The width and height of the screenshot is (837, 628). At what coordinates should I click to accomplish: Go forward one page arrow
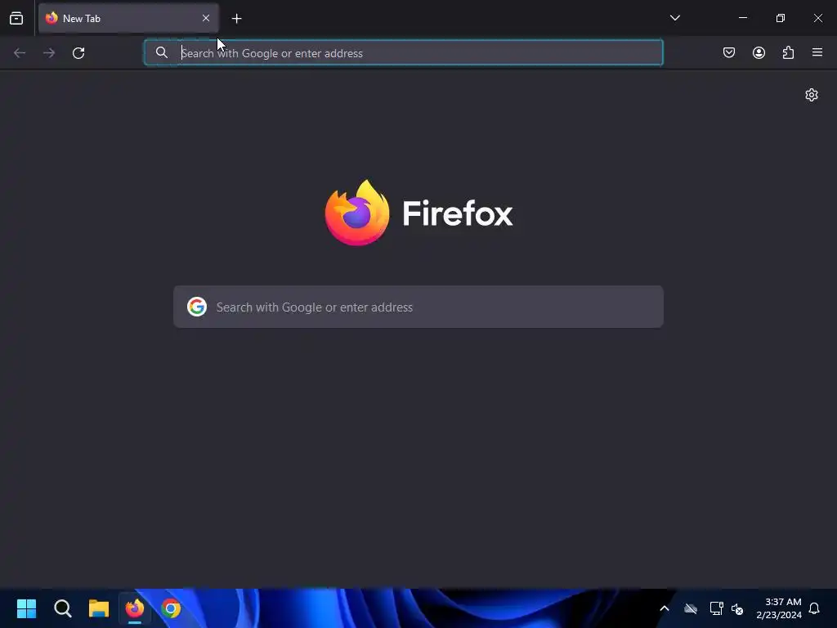49,53
